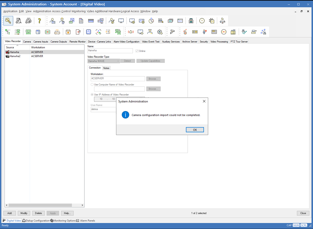Switch to the Notes tab
This screenshot has height=229, width=313.
coord(106,68)
